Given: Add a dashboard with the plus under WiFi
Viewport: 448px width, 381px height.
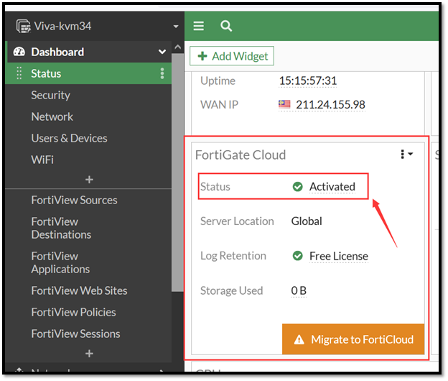Looking at the screenshot, I should (x=89, y=179).
